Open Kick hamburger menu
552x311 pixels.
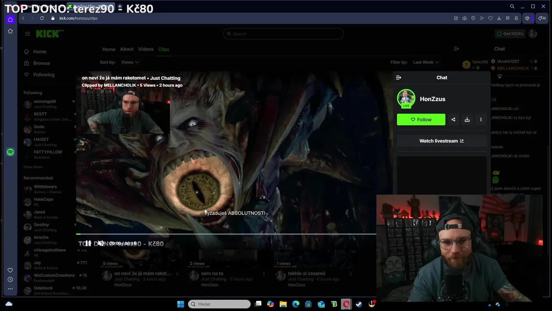coord(28,34)
